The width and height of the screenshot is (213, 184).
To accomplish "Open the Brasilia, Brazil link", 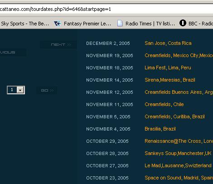I will click(x=160, y=129).
